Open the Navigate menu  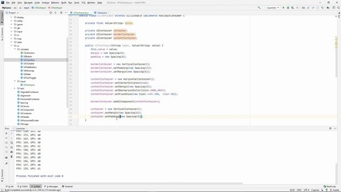[x=28, y=3]
